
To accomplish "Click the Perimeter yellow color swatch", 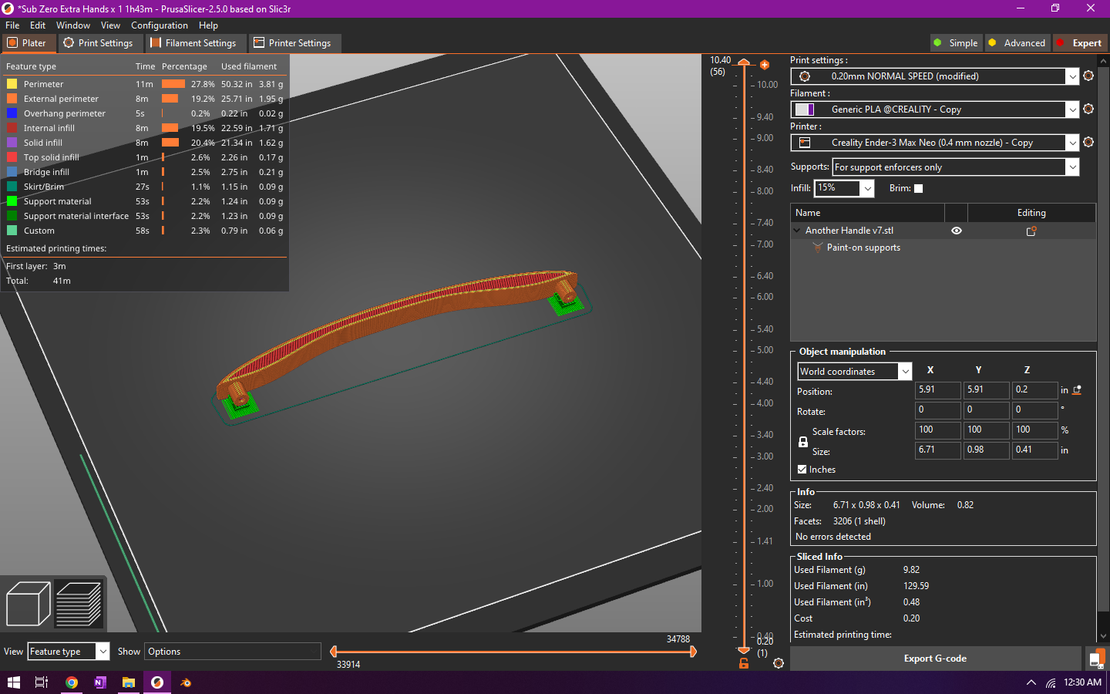I will pos(12,84).
